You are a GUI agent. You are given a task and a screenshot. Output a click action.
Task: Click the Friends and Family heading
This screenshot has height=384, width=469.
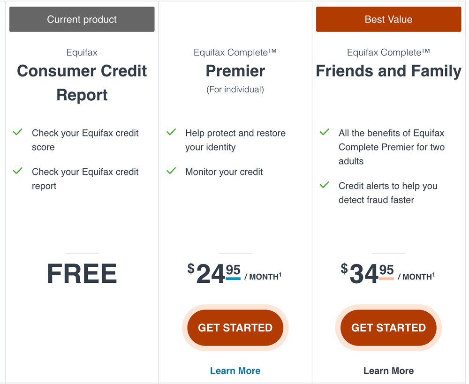[x=388, y=71]
